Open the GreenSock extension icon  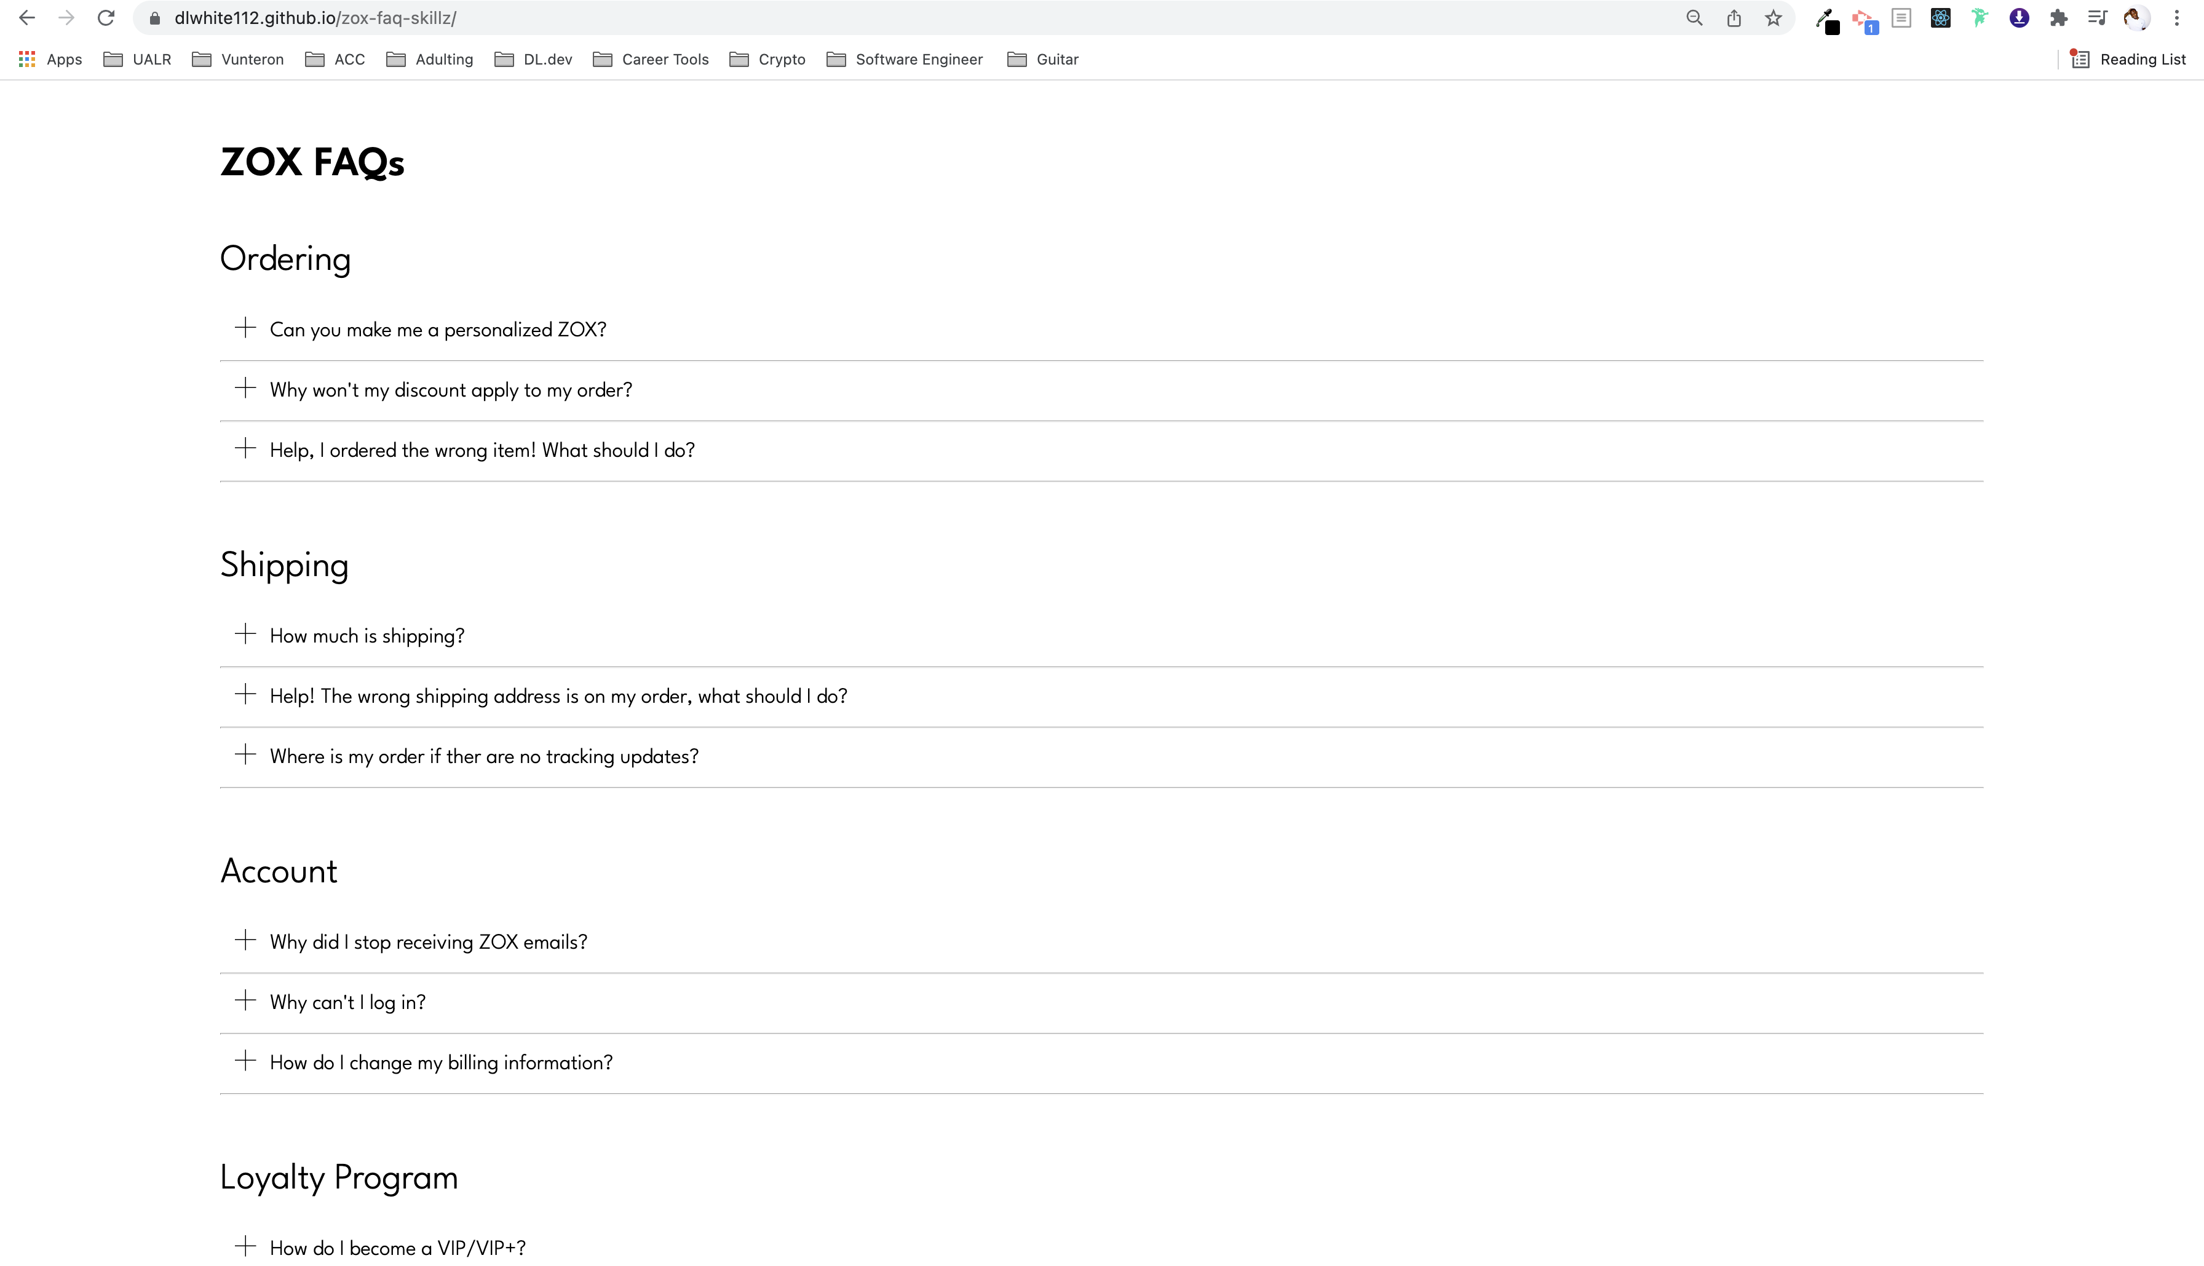click(x=1980, y=17)
